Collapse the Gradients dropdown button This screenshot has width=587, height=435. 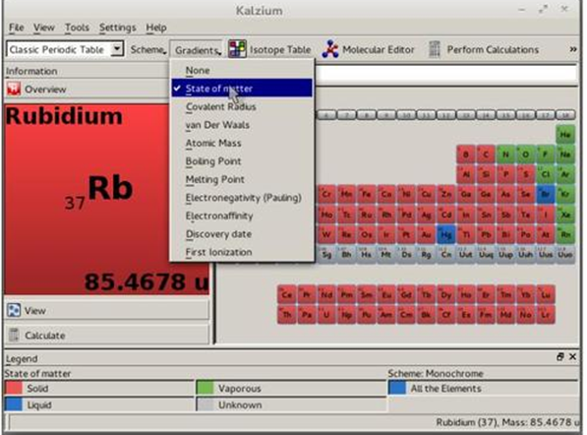point(197,50)
